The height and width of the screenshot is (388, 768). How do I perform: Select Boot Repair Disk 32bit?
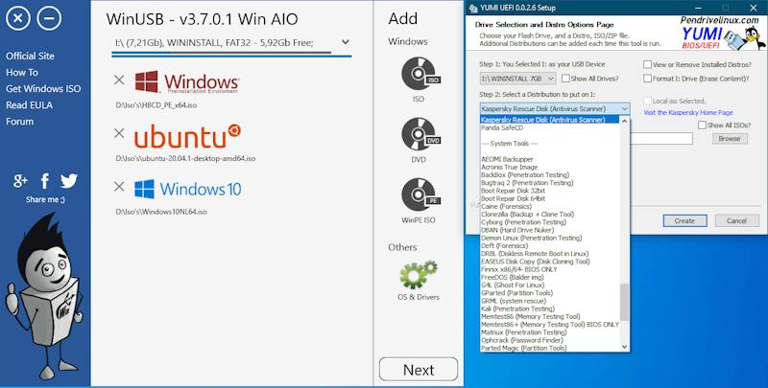[513, 191]
